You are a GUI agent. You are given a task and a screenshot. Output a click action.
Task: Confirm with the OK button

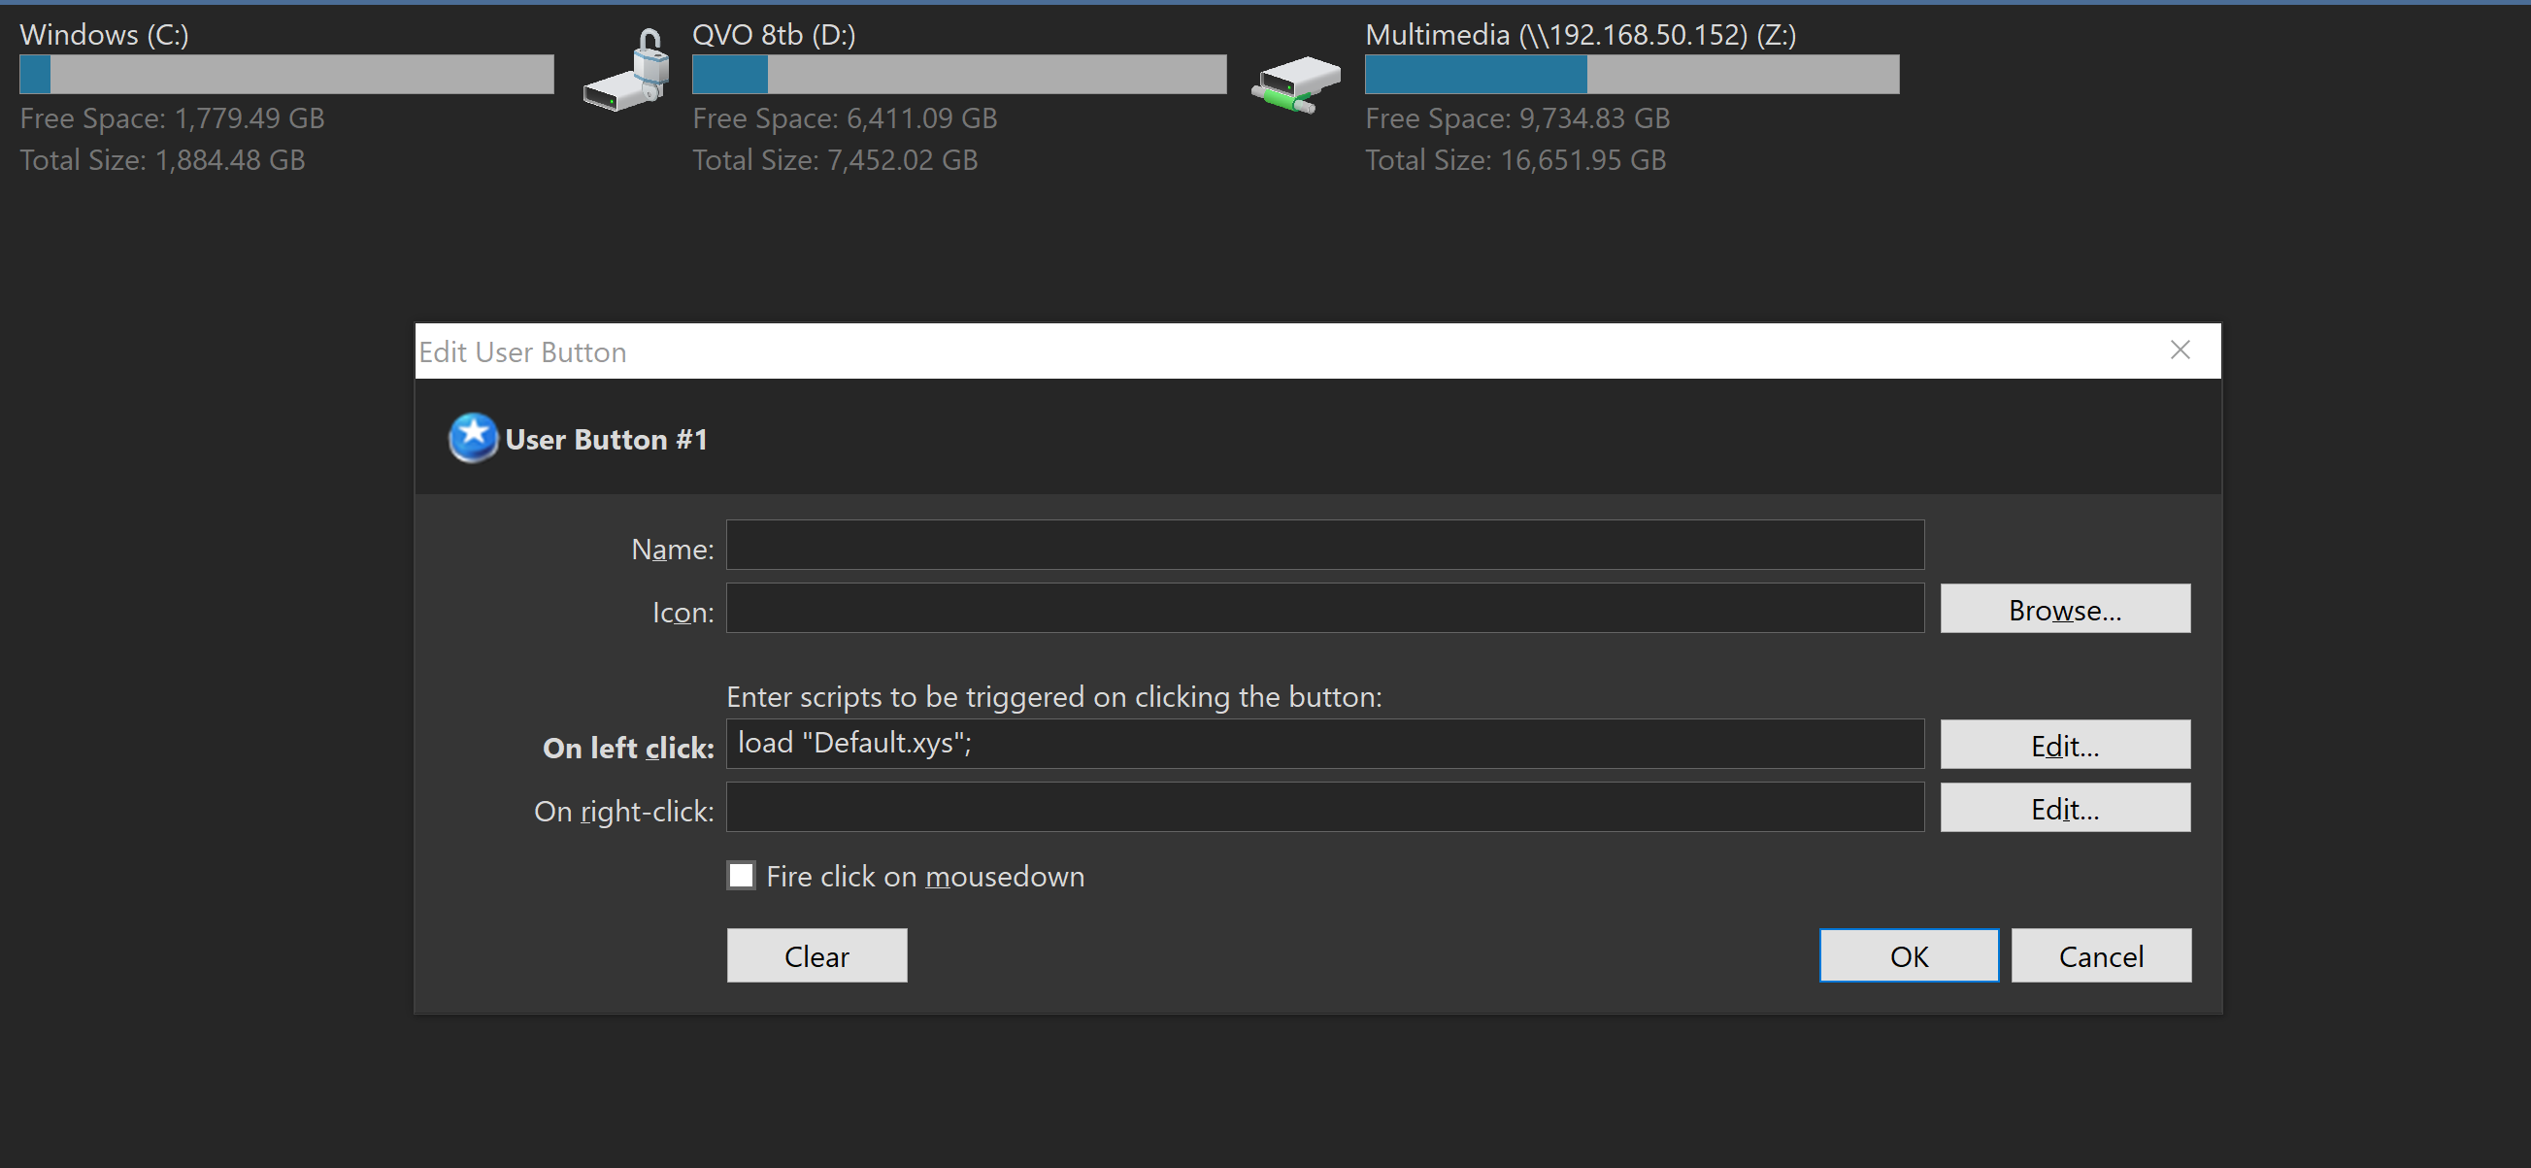[x=1908, y=955]
